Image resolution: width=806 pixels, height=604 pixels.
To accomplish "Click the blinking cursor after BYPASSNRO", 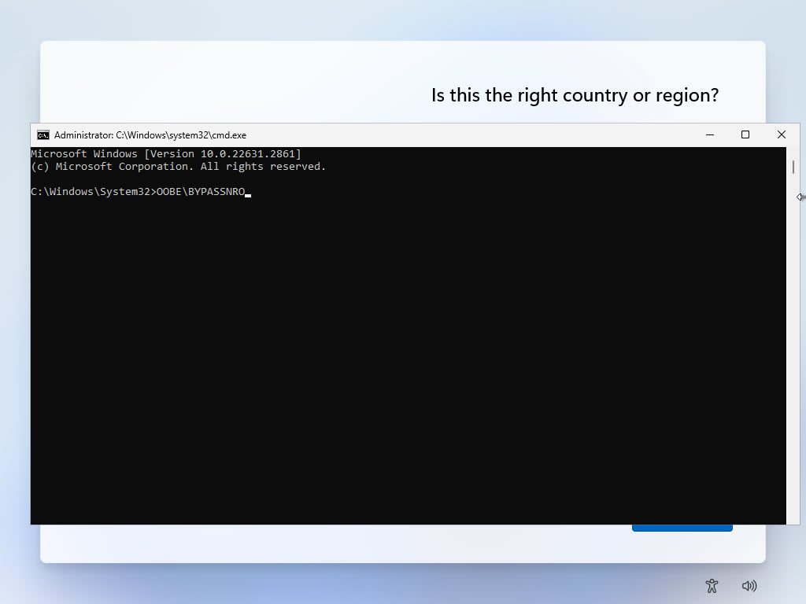I will click(x=248, y=193).
